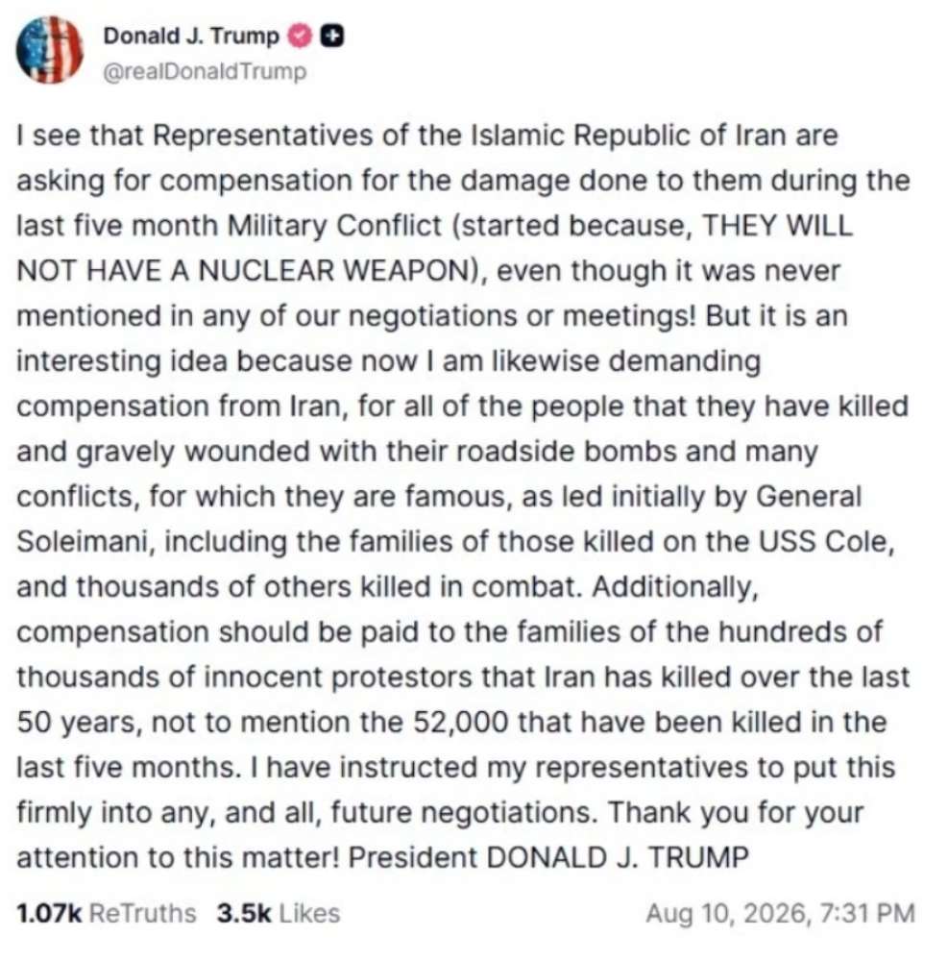
Task: Click the "ReTruths" label text
Action: click(143, 913)
